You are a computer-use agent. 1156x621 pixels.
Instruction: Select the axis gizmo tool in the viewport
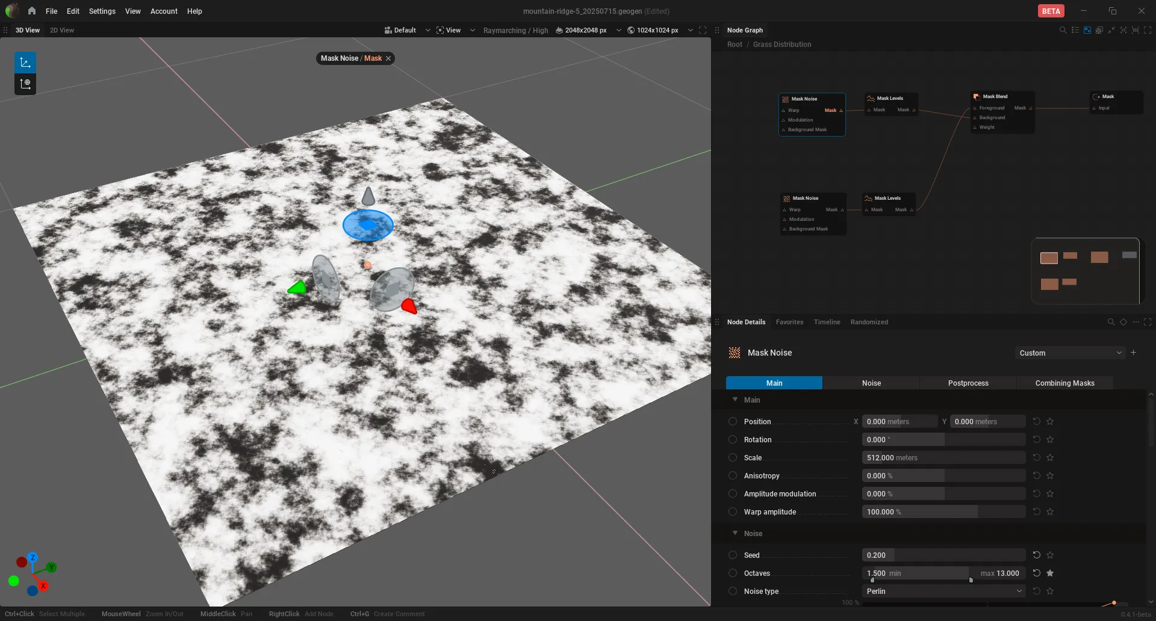[x=25, y=63]
